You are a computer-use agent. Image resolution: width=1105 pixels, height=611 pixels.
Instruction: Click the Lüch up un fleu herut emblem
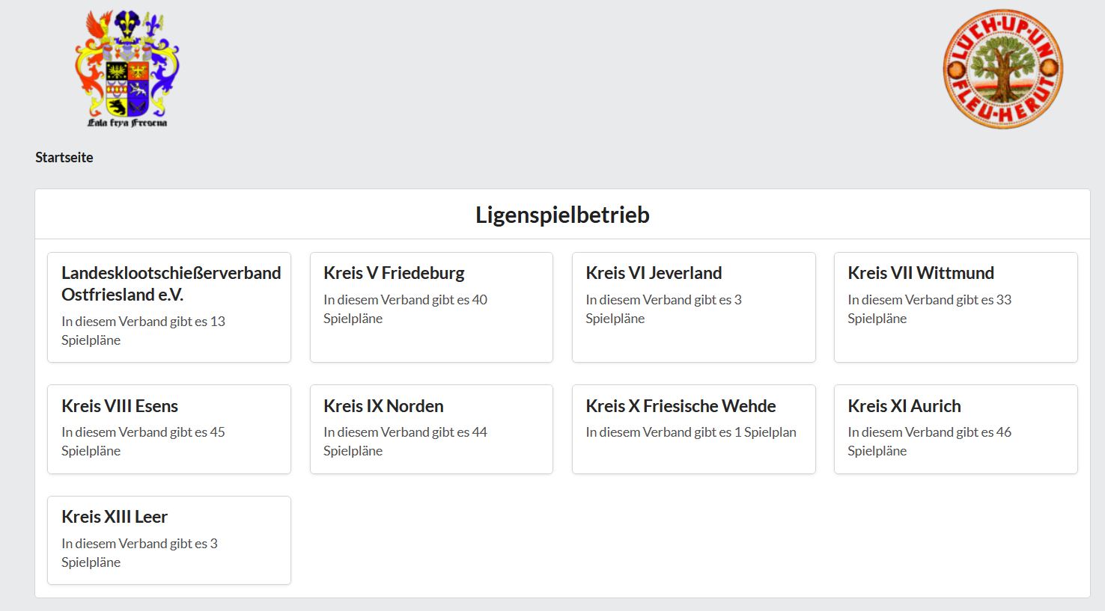tap(1002, 69)
